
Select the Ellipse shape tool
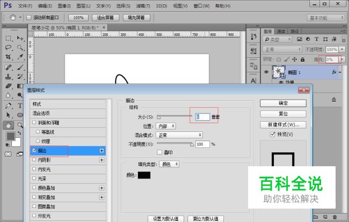[x=20, y=115]
